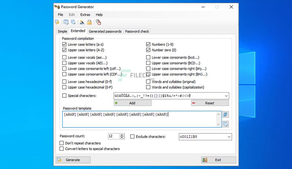Switch to the Simple tab

tap(62, 31)
